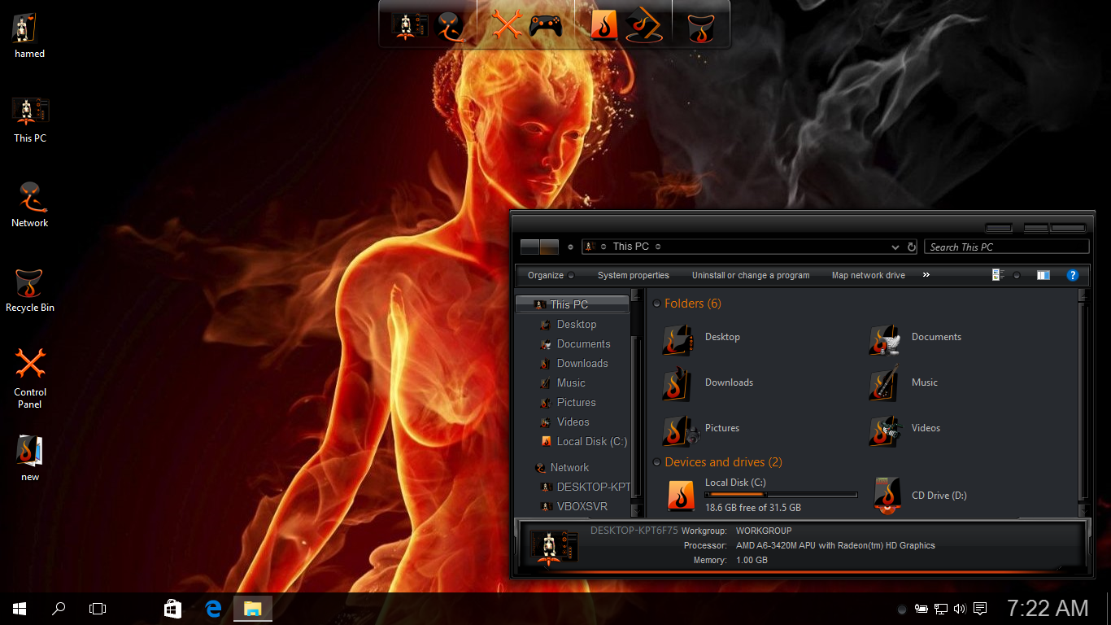The width and height of the screenshot is (1111, 625).
Task: Open the Downloads folder icon in main pane
Action: 677,383
